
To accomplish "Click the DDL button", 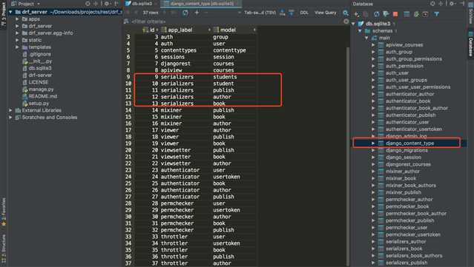I will click(304, 13).
